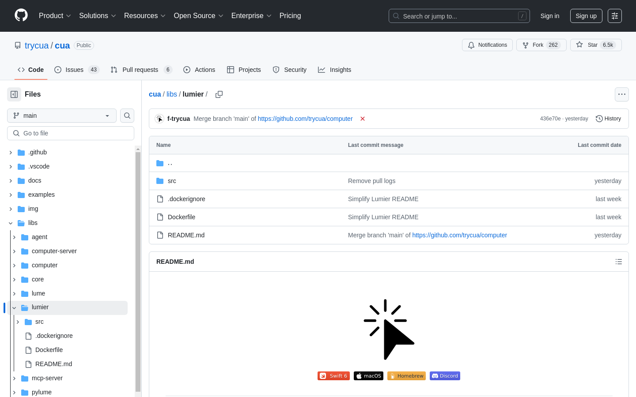636x397 pixels.
Task: Collapse the libs folder
Action: click(11, 223)
